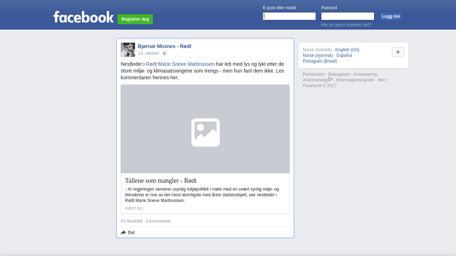
Task: Focus the E-post eller mobil field
Action: tap(289, 16)
